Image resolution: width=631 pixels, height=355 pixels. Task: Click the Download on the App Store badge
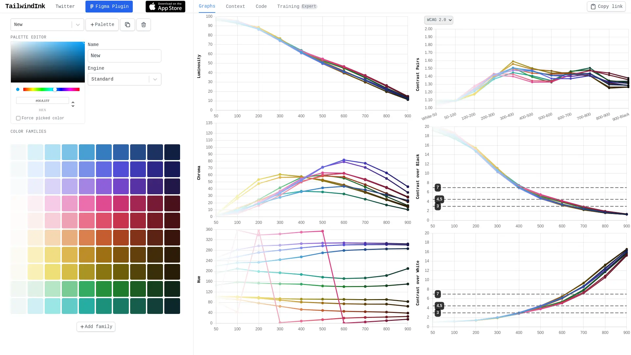pos(165,7)
